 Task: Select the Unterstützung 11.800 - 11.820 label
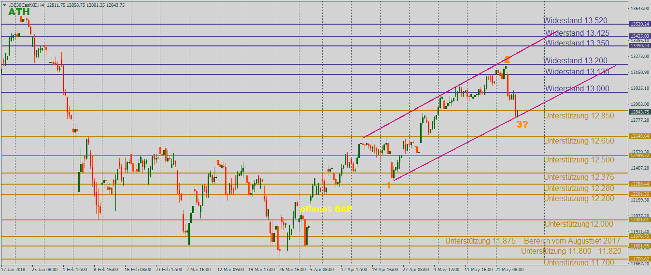click(x=571, y=251)
